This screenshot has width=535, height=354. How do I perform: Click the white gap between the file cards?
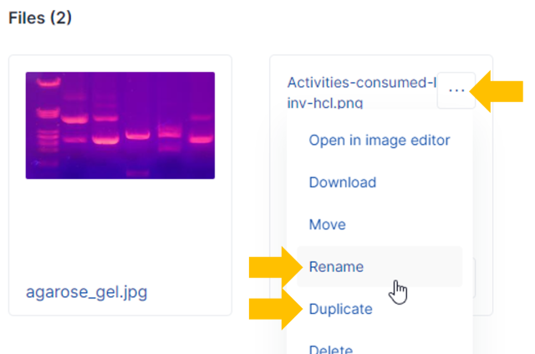pos(251,184)
